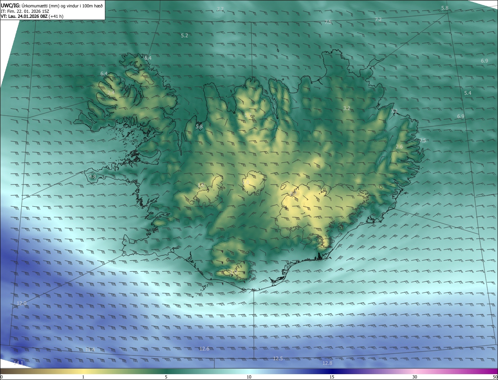Click the map value 12.8

click(328, 363)
